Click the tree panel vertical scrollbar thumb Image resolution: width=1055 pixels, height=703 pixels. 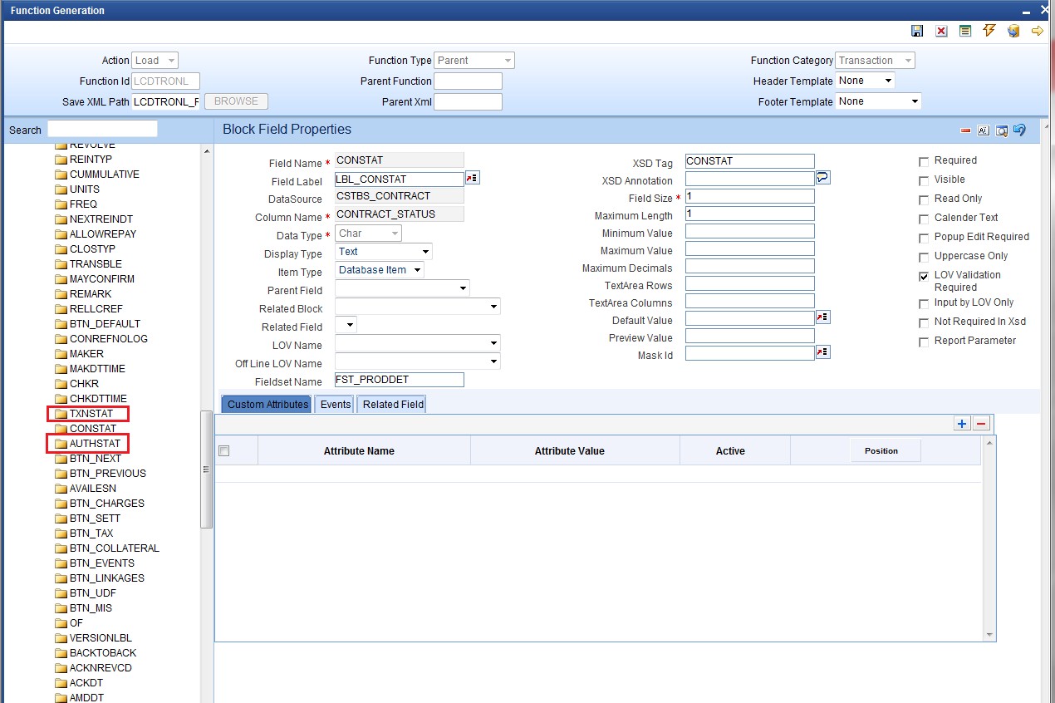pyautogui.click(x=207, y=469)
